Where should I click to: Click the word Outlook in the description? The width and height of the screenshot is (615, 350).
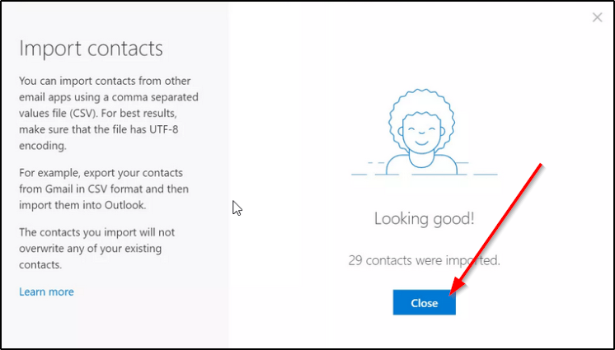[x=124, y=205]
